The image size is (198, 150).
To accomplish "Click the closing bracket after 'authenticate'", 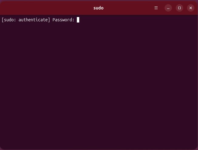I will pyautogui.click(x=49, y=20).
